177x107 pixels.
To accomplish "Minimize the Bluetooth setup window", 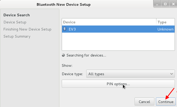I will click(x=157, y=4).
